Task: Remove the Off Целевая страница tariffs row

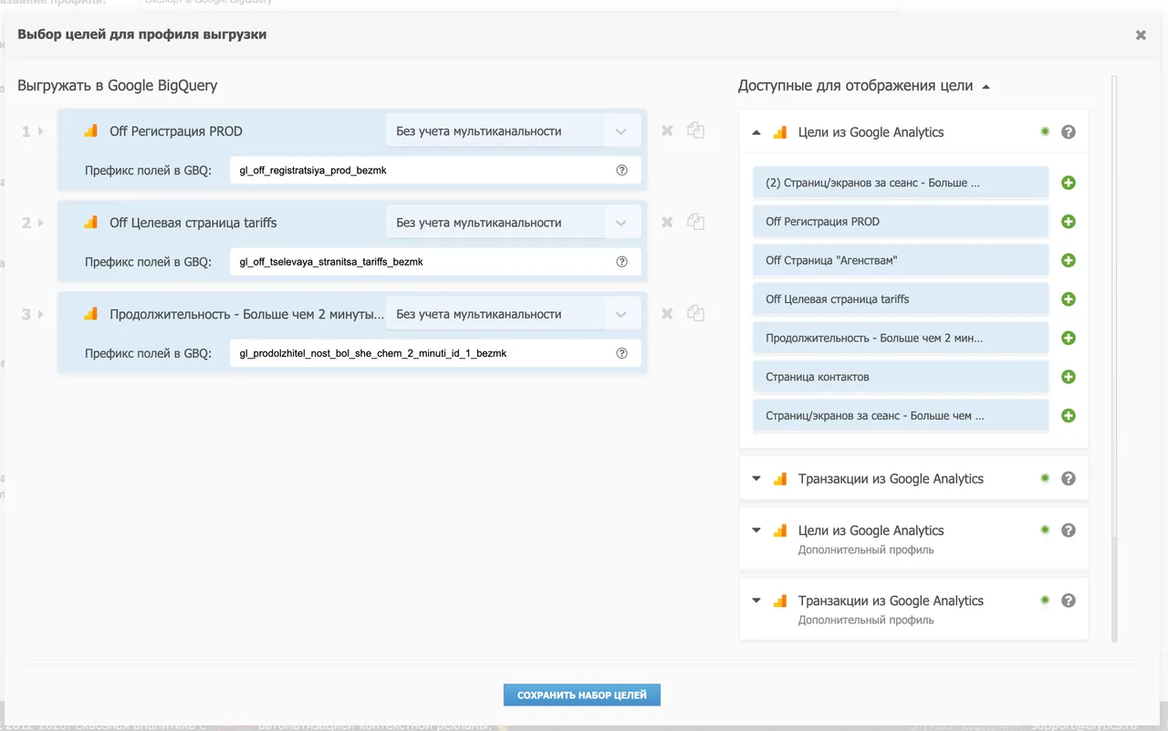Action: click(x=667, y=223)
